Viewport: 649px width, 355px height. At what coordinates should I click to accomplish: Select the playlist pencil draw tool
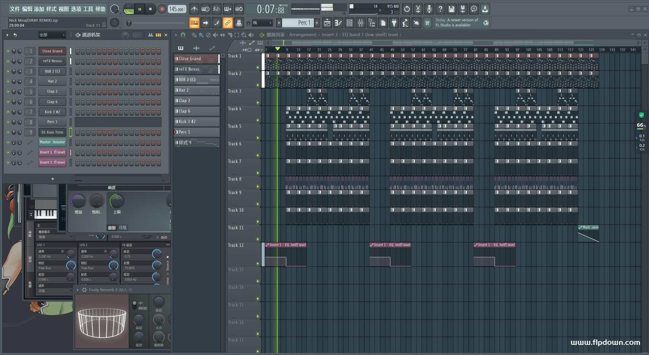(194, 35)
